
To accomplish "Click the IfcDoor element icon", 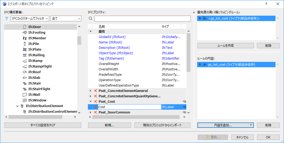I will pyautogui.click(x=25, y=27).
